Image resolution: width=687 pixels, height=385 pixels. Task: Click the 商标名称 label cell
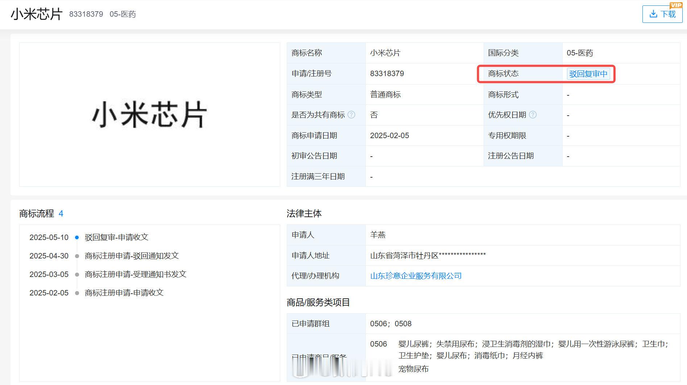pyautogui.click(x=326, y=53)
